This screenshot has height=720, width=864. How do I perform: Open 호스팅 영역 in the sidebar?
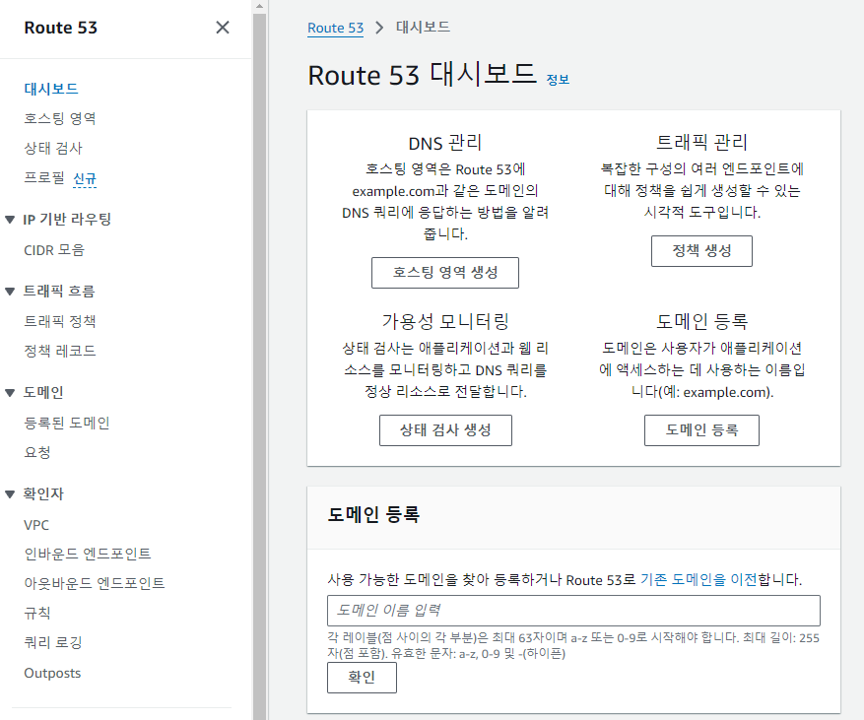(60, 118)
